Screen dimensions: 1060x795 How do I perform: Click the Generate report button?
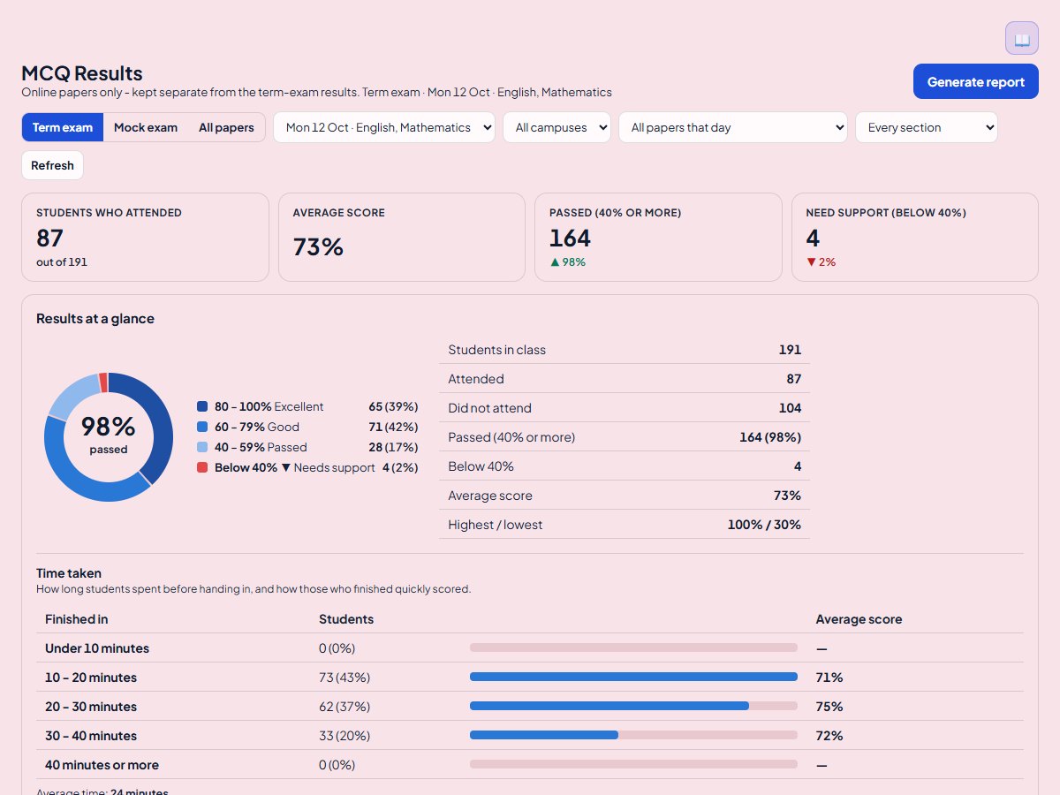976,81
